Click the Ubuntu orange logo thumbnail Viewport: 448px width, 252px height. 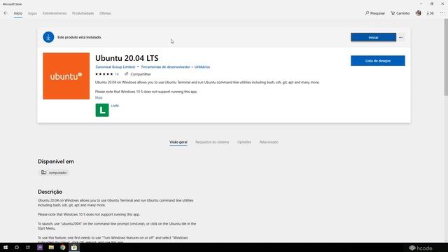pos(66,76)
